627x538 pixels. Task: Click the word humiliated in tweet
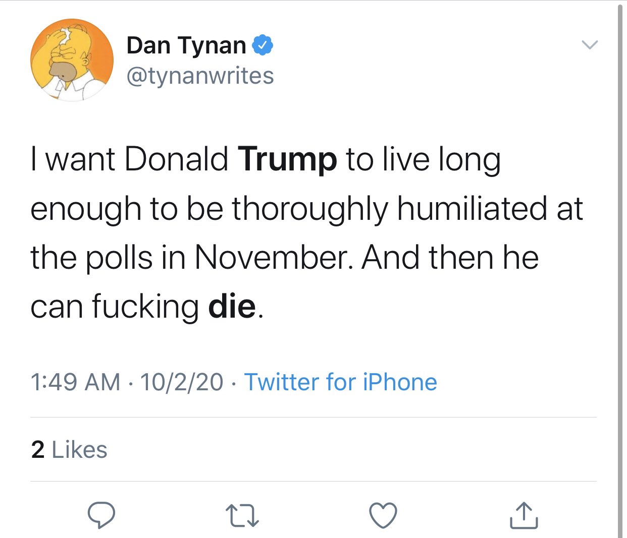pos(472,208)
